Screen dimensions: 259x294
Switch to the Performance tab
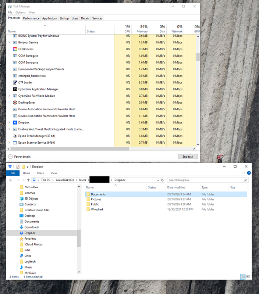(x=31, y=18)
